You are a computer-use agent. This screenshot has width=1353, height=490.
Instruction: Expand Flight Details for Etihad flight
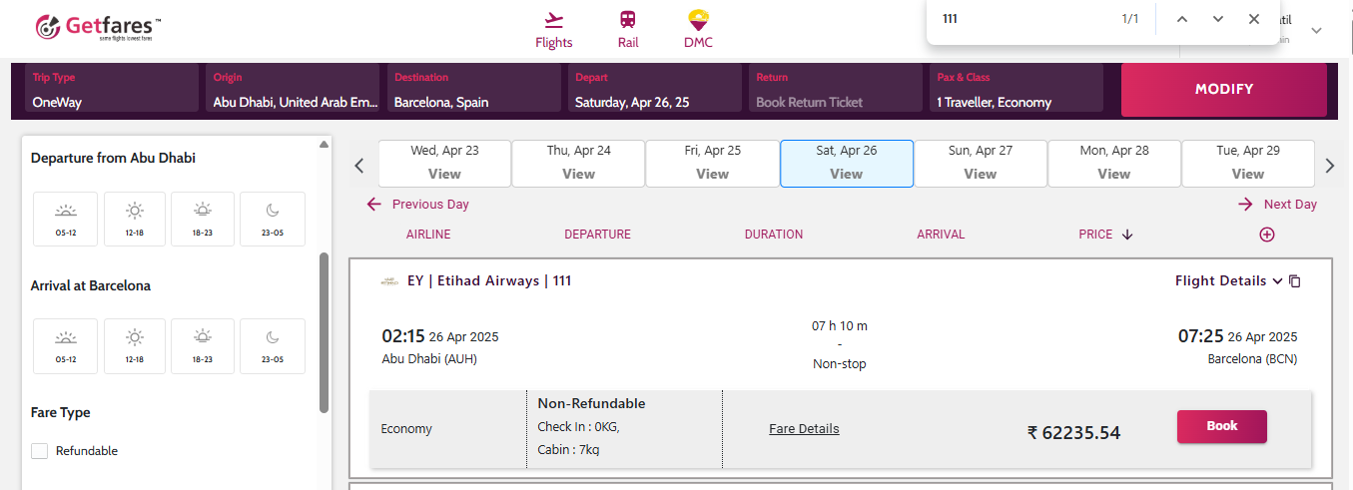[x=1228, y=281]
